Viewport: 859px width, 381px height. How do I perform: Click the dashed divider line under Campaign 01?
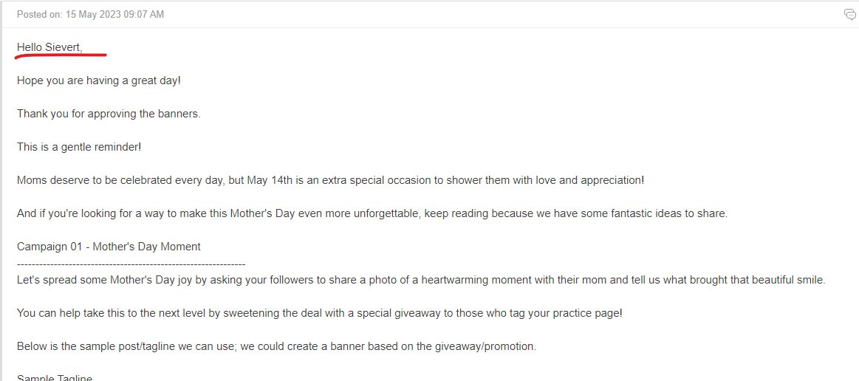pos(131,264)
